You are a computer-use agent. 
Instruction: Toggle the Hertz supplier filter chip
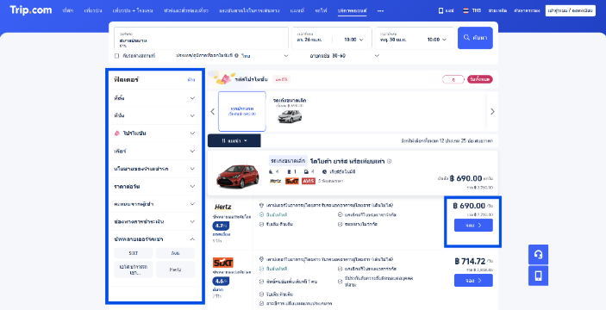pos(176,270)
